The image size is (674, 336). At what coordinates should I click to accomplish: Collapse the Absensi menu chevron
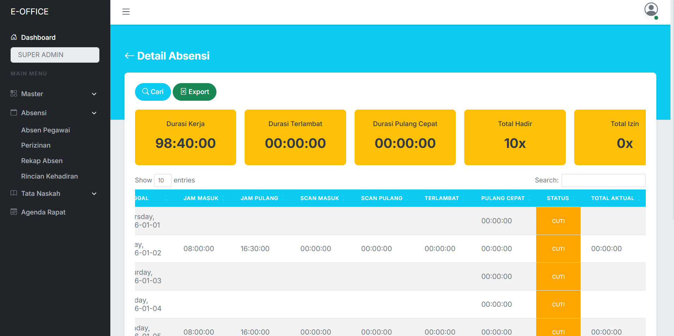tap(94, 113)
